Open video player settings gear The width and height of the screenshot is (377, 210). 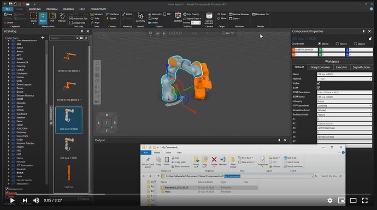click(330, 200)
